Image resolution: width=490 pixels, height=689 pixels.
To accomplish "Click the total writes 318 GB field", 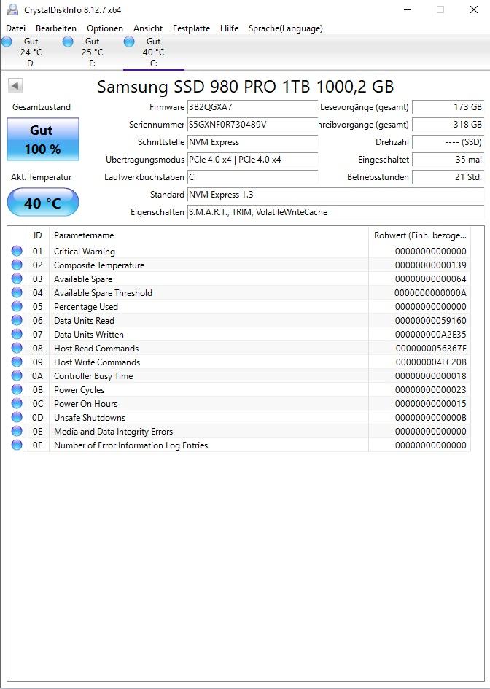I will coord(448,125).
